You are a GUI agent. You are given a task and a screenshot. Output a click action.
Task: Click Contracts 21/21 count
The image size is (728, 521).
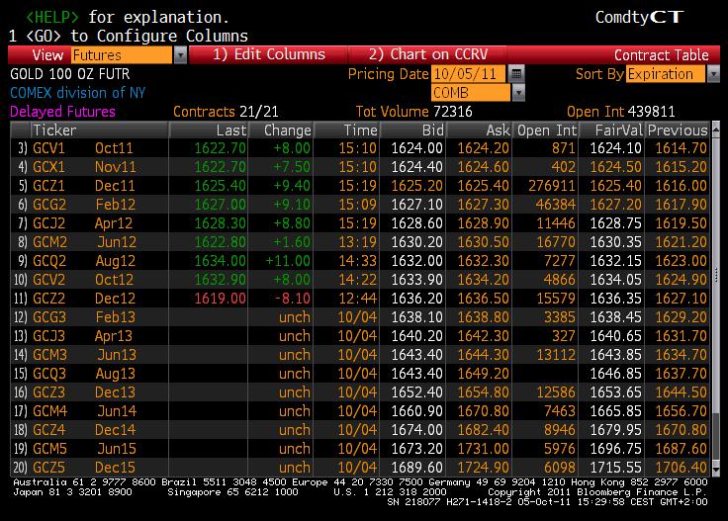click(x=226, y=112)
